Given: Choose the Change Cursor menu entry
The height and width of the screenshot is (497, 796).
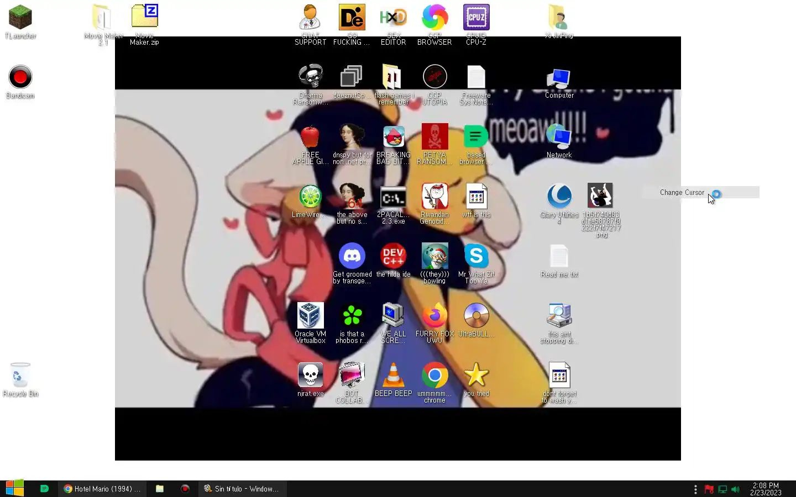Looking at the screenshot, I should (x=701, y=192).
